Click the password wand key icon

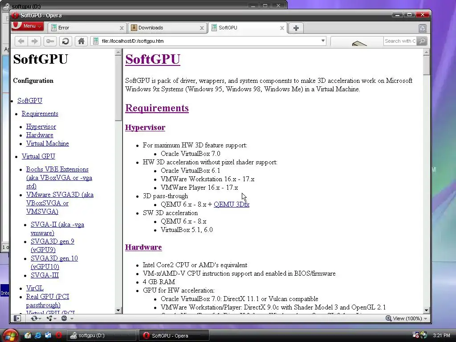coord(50,41)
